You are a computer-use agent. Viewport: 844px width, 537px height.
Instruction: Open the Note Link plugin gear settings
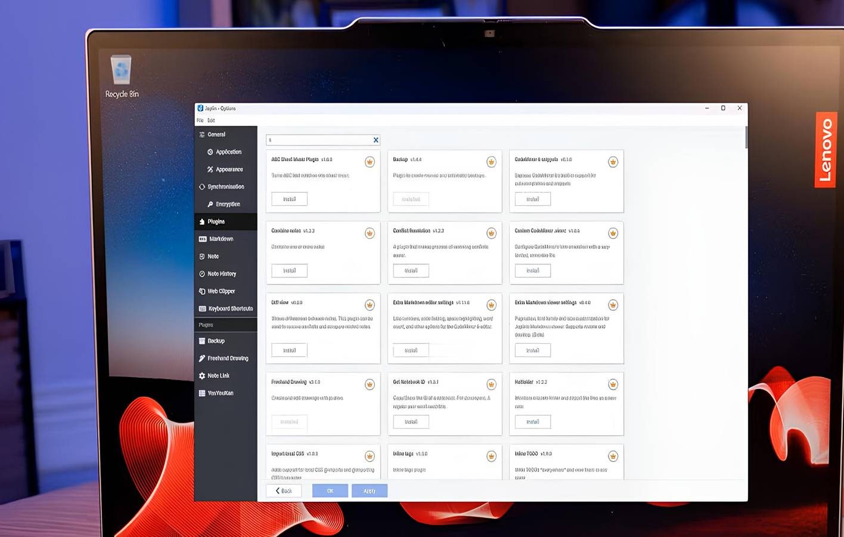202,376
